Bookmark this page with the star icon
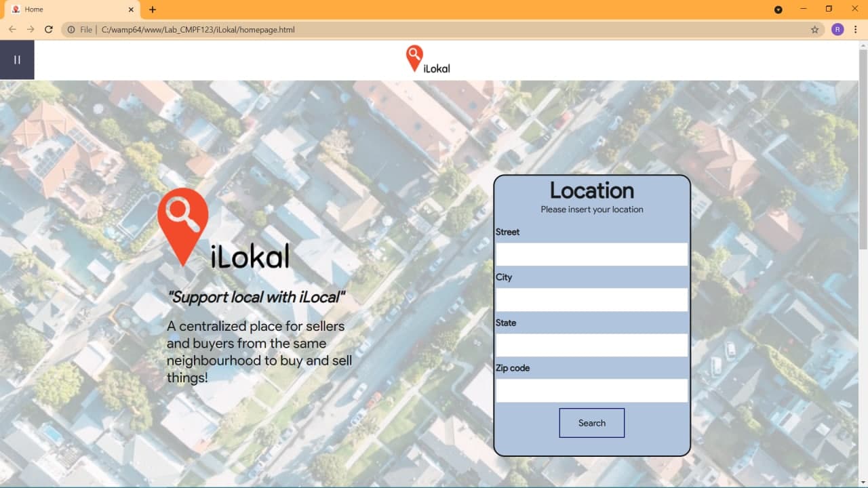 click(x=814, y=30)
